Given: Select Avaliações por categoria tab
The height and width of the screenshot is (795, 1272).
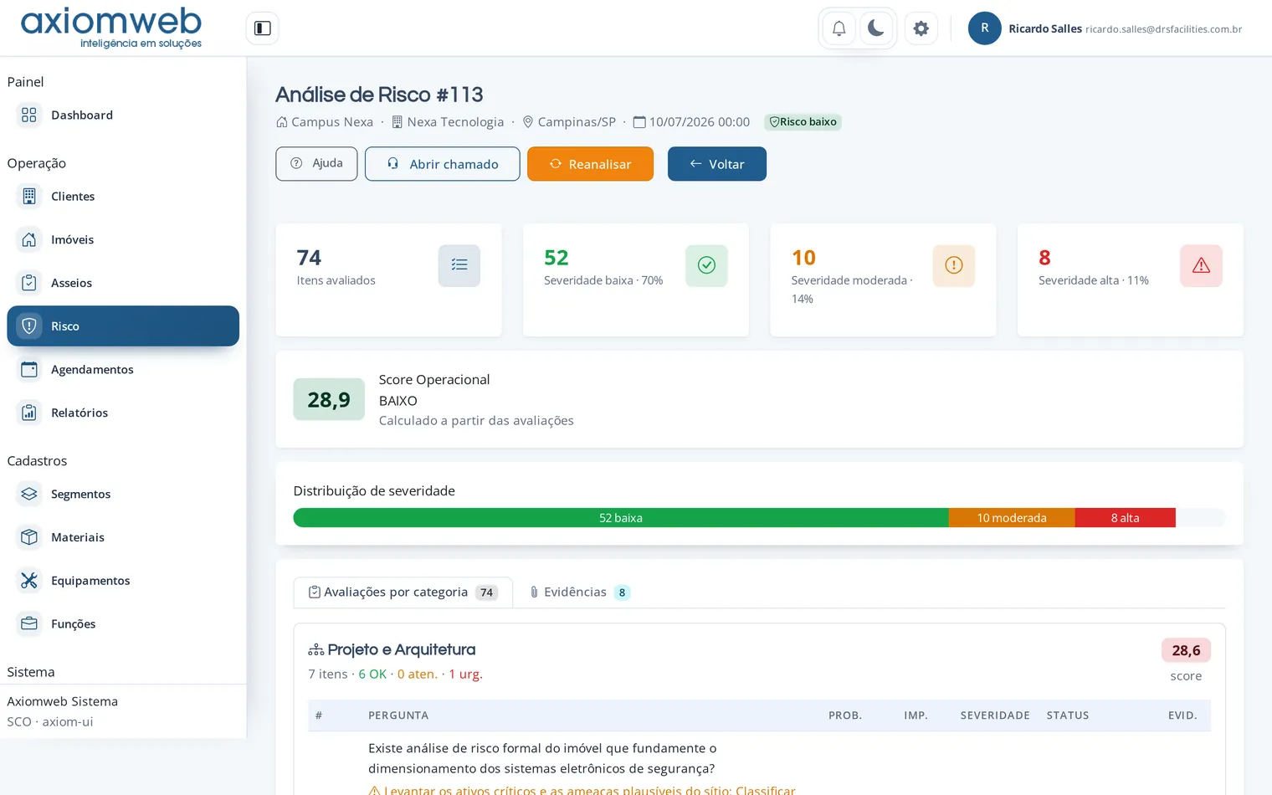Looking at the screenshot, I should 403,592.
